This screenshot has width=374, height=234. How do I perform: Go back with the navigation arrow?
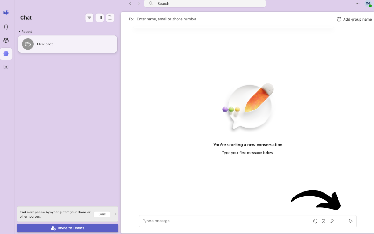tap(130, 3)
